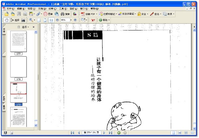Click the binoculars 搜索 search button

tap(65, 14)
